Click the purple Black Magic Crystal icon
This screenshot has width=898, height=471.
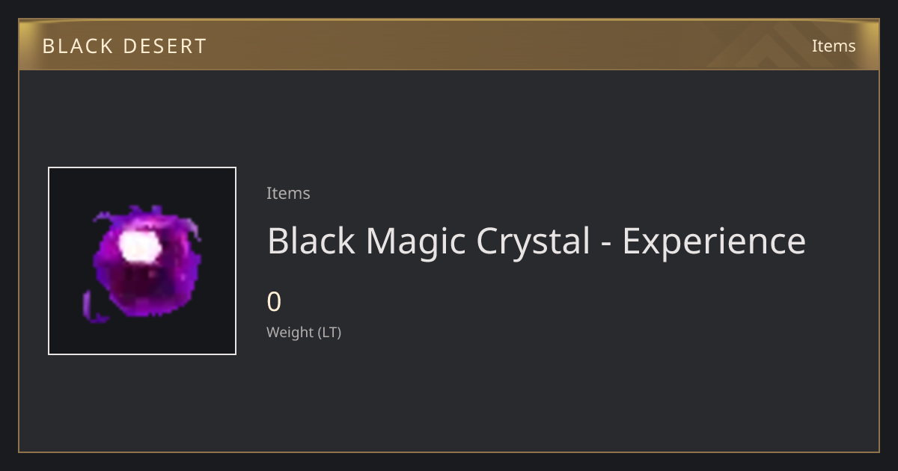point(141,263)
